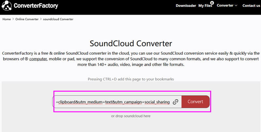Select the soundcloud Converter breadcrumb
Viewport: 261px width, 132px height.
coord(58,19)
